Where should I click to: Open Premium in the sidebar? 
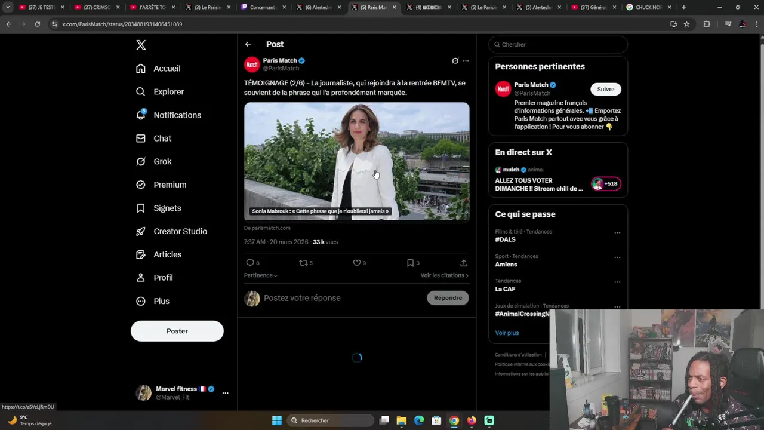[x=161, y=185]
